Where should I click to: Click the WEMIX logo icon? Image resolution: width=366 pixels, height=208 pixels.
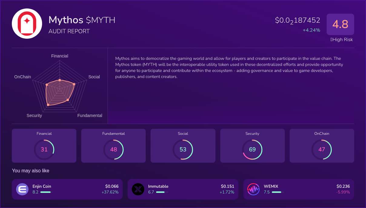click(x=254, y=189)
